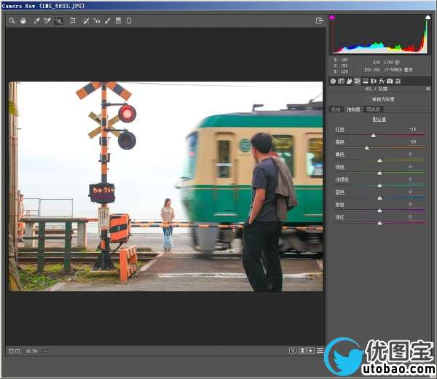Switch to the 色相 tab
The height and width of the screenshot is (379, 437).
pyautogui.click(x=336, y=109)
